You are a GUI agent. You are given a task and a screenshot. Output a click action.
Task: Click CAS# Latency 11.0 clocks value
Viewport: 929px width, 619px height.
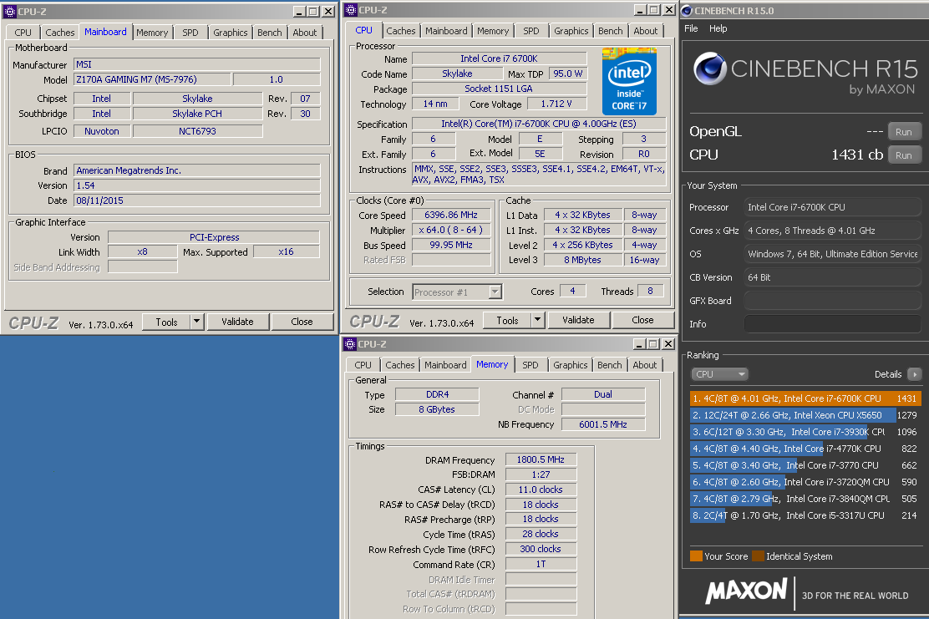click(x=541, y=490)
